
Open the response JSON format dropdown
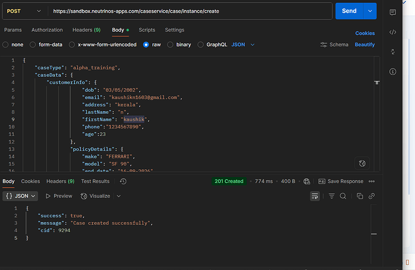pos(20,196)
